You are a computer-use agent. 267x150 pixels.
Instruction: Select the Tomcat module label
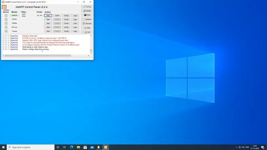pyautogui.click(x=15, y=31)
